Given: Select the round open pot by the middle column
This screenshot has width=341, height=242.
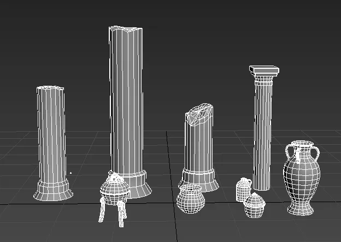Looking at the screenshot, I should tap(190, 198).
